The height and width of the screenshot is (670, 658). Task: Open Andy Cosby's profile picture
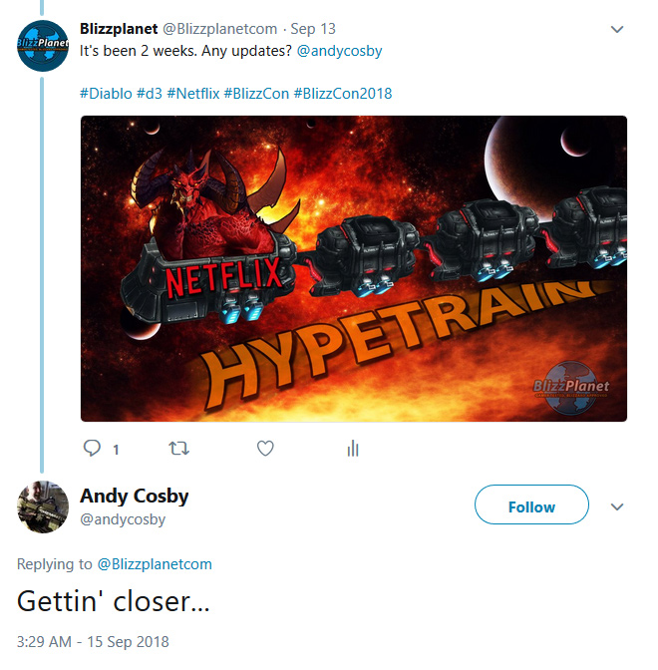click(43, 506)
